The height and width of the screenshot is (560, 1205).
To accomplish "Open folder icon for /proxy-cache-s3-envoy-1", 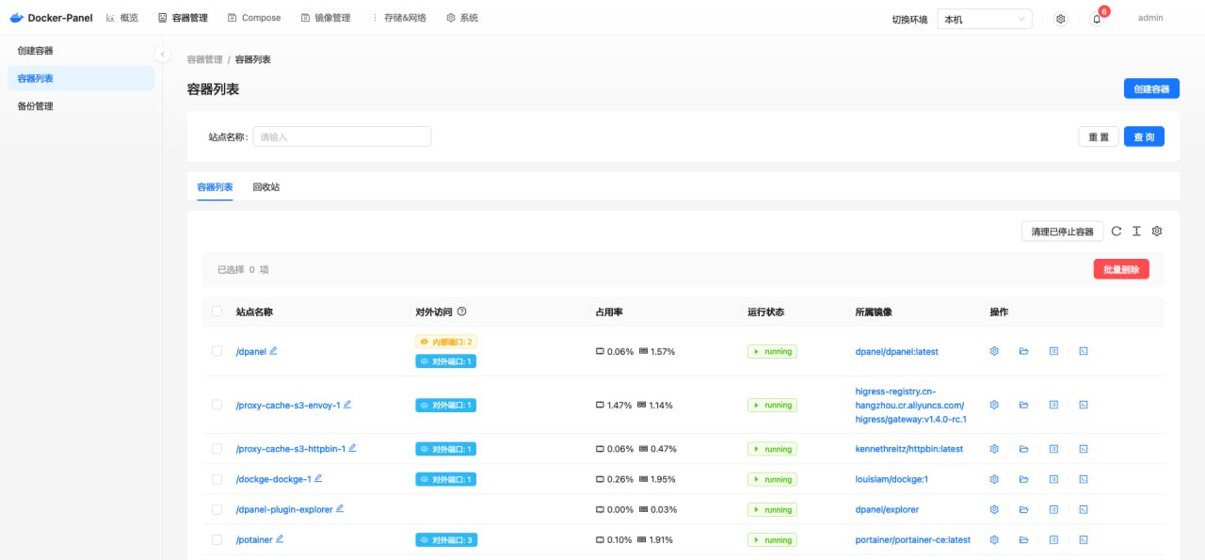I will (1023, 405).
